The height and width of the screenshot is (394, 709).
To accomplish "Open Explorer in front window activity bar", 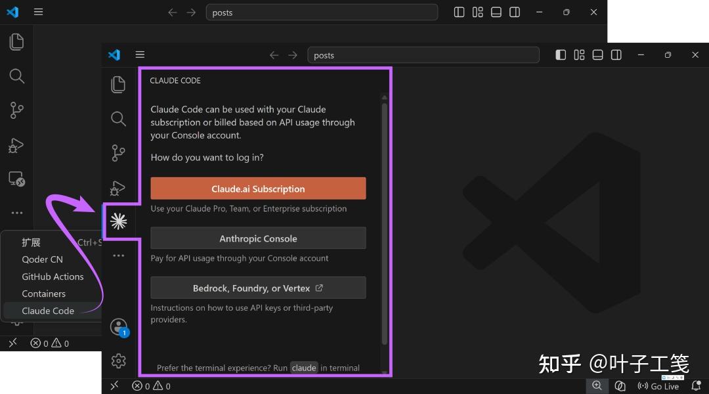I will tap(118, 85).
